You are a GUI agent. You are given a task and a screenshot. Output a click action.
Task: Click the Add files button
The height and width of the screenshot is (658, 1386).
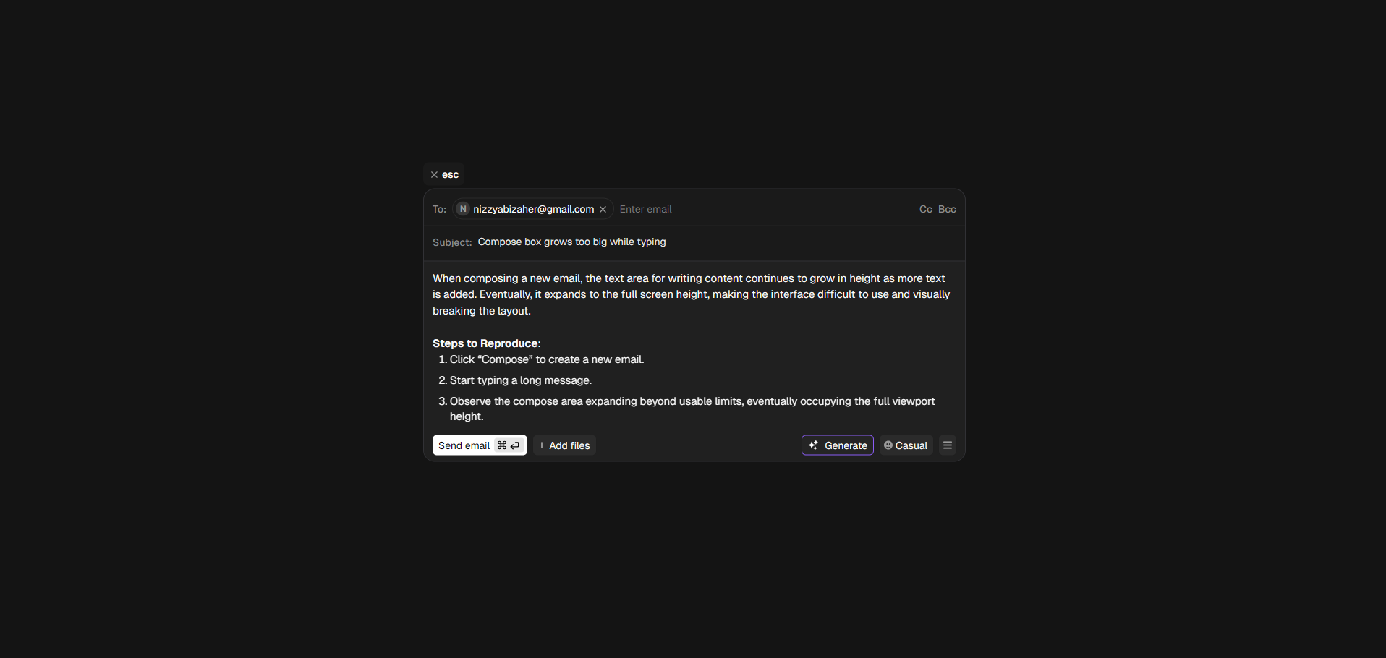tap(564, 445)
